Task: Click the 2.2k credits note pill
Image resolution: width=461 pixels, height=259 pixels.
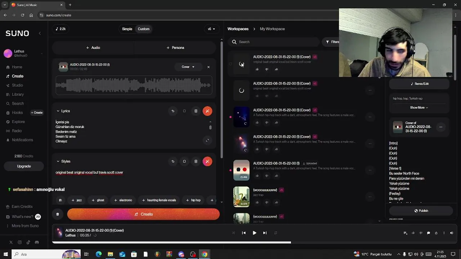Action: (x=61, y=29)
